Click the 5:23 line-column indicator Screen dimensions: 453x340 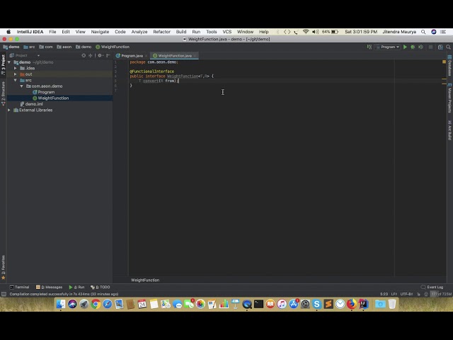tap(384, 294)
